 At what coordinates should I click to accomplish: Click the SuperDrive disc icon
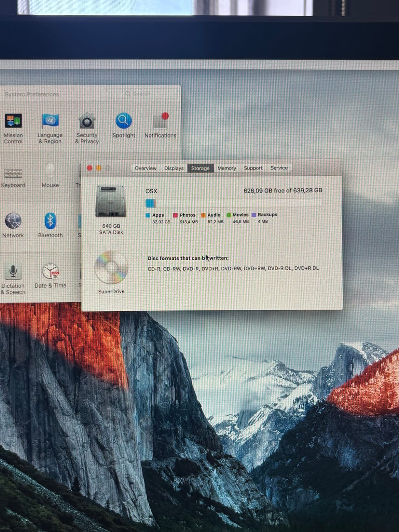[x=111, y=267]
